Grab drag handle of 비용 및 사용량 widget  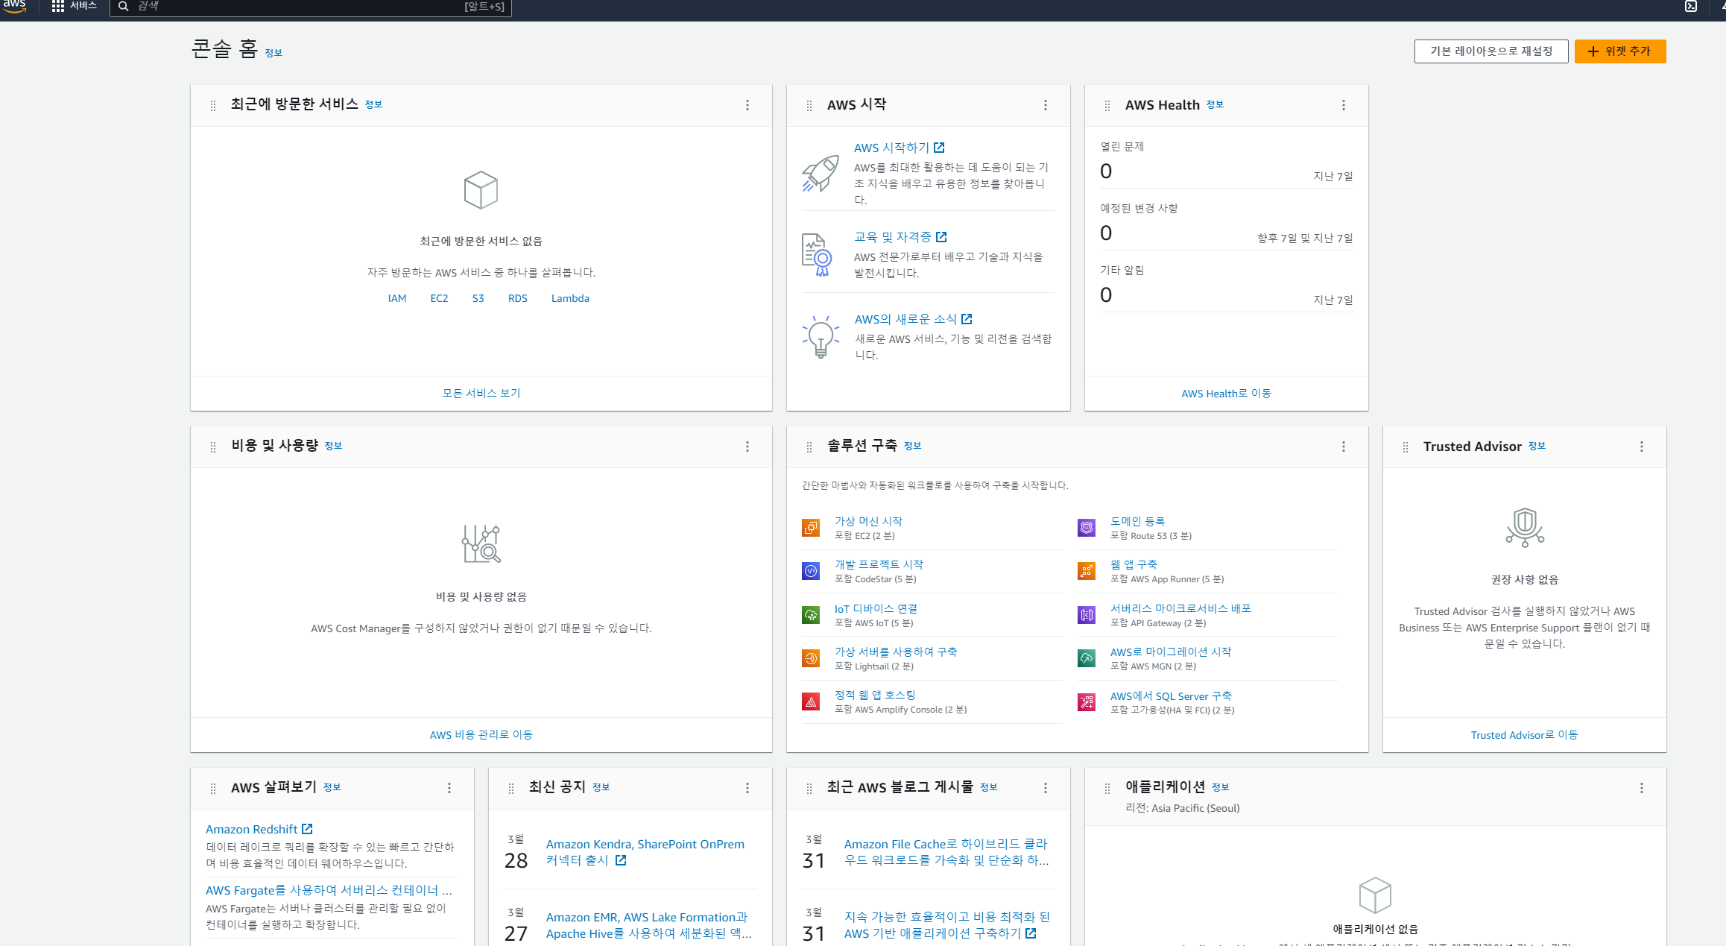pyautogui.click(x=213, y=447)
